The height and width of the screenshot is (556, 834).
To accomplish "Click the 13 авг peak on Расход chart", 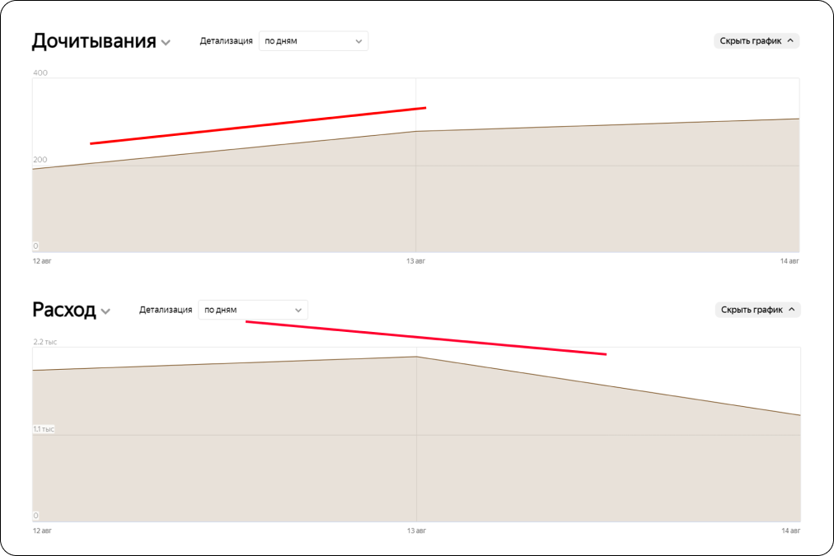I will [x=416, y=357].
